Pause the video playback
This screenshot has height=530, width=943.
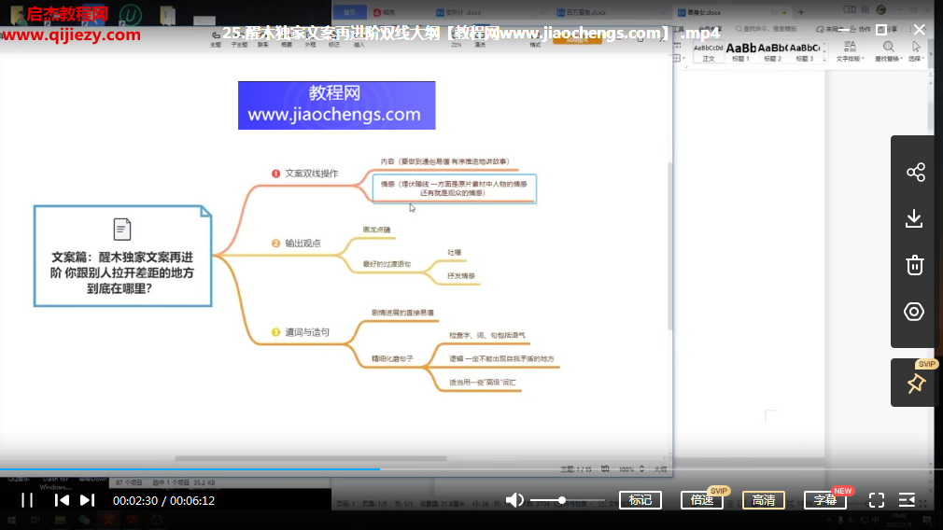(27, 500)
